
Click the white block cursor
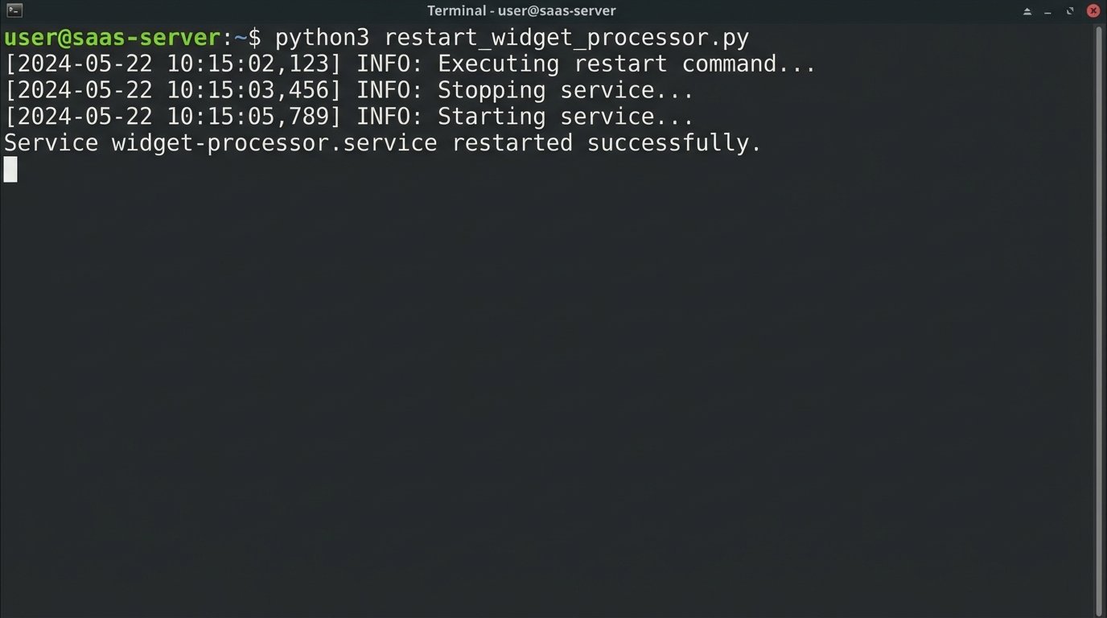[x=10, y=169]
